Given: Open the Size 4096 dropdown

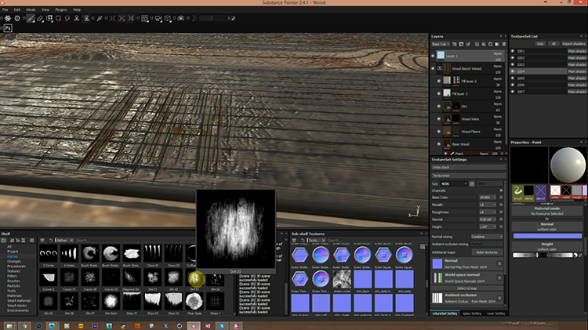Looking at the screenshot, I should [x=454, y=183].
